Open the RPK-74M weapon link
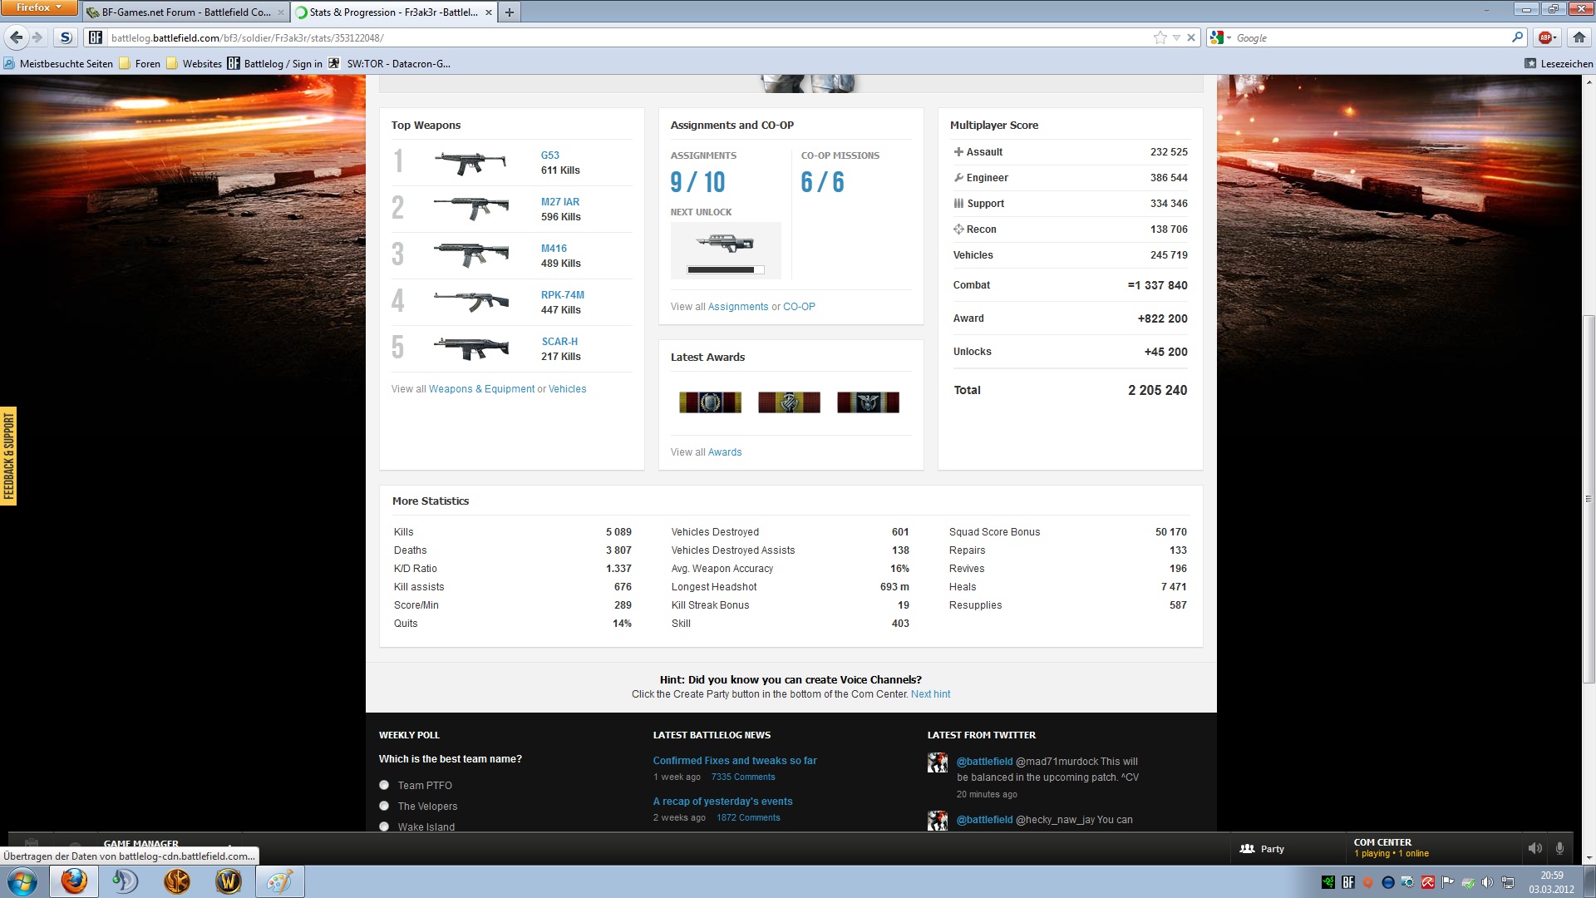This screenshot has width=1596, height=898. (563, 295)
